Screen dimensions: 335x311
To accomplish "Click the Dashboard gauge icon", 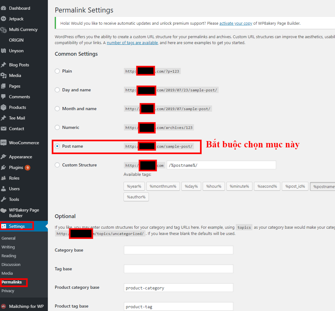I will click(x=3, y=8).
